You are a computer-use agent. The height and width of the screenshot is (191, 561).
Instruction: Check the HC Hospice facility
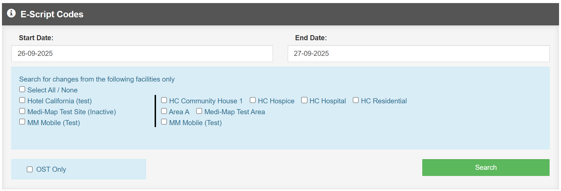point(253,100)
